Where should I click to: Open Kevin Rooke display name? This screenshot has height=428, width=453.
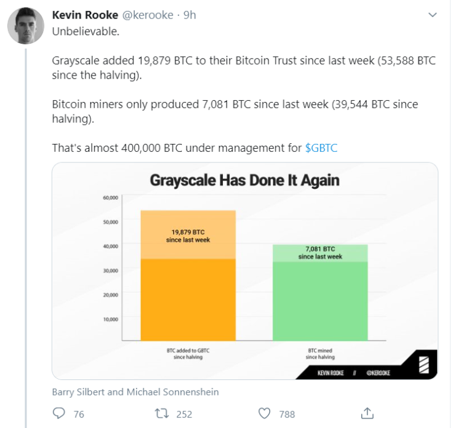click(x=85, y=15)
